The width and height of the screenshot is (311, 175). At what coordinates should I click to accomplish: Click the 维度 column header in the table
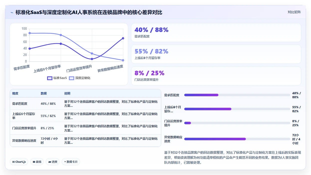[x=15, y=93]
